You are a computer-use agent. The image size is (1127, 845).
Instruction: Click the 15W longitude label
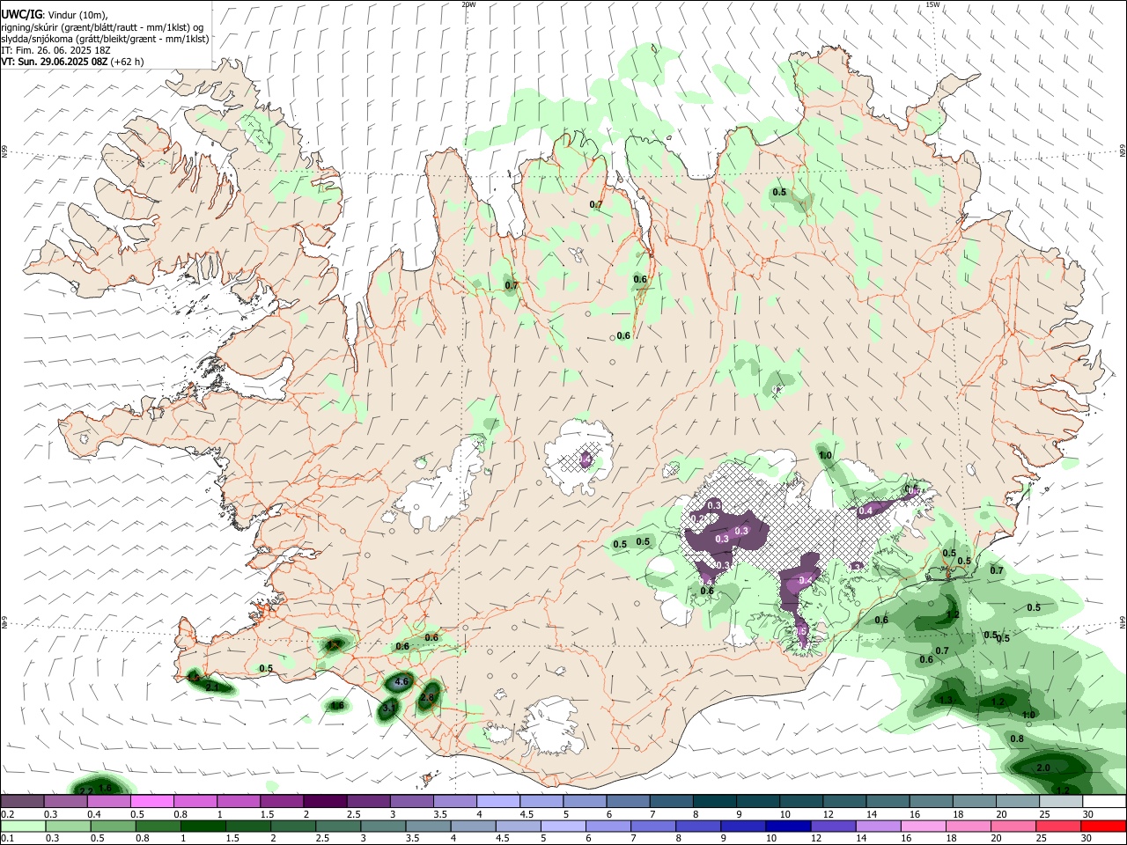pyautogui.click(x=932, y=4)
